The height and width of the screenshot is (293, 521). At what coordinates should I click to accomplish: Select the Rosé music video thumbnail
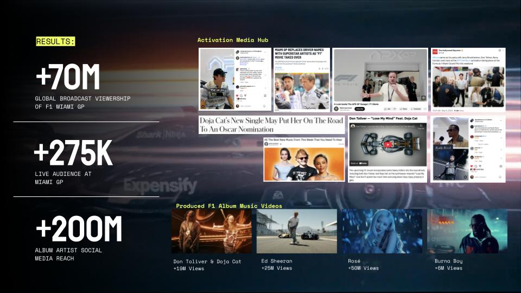click(382, 231)
